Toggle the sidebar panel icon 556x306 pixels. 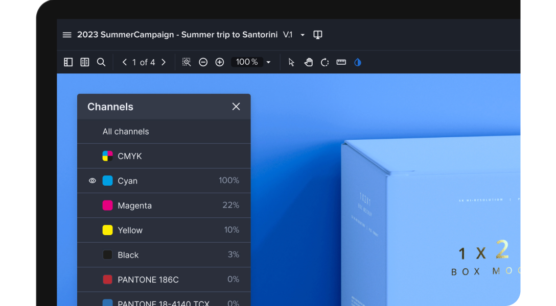point(68,62)
